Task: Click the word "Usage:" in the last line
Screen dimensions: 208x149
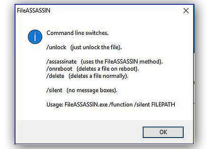Action: [x=55, y=105]
